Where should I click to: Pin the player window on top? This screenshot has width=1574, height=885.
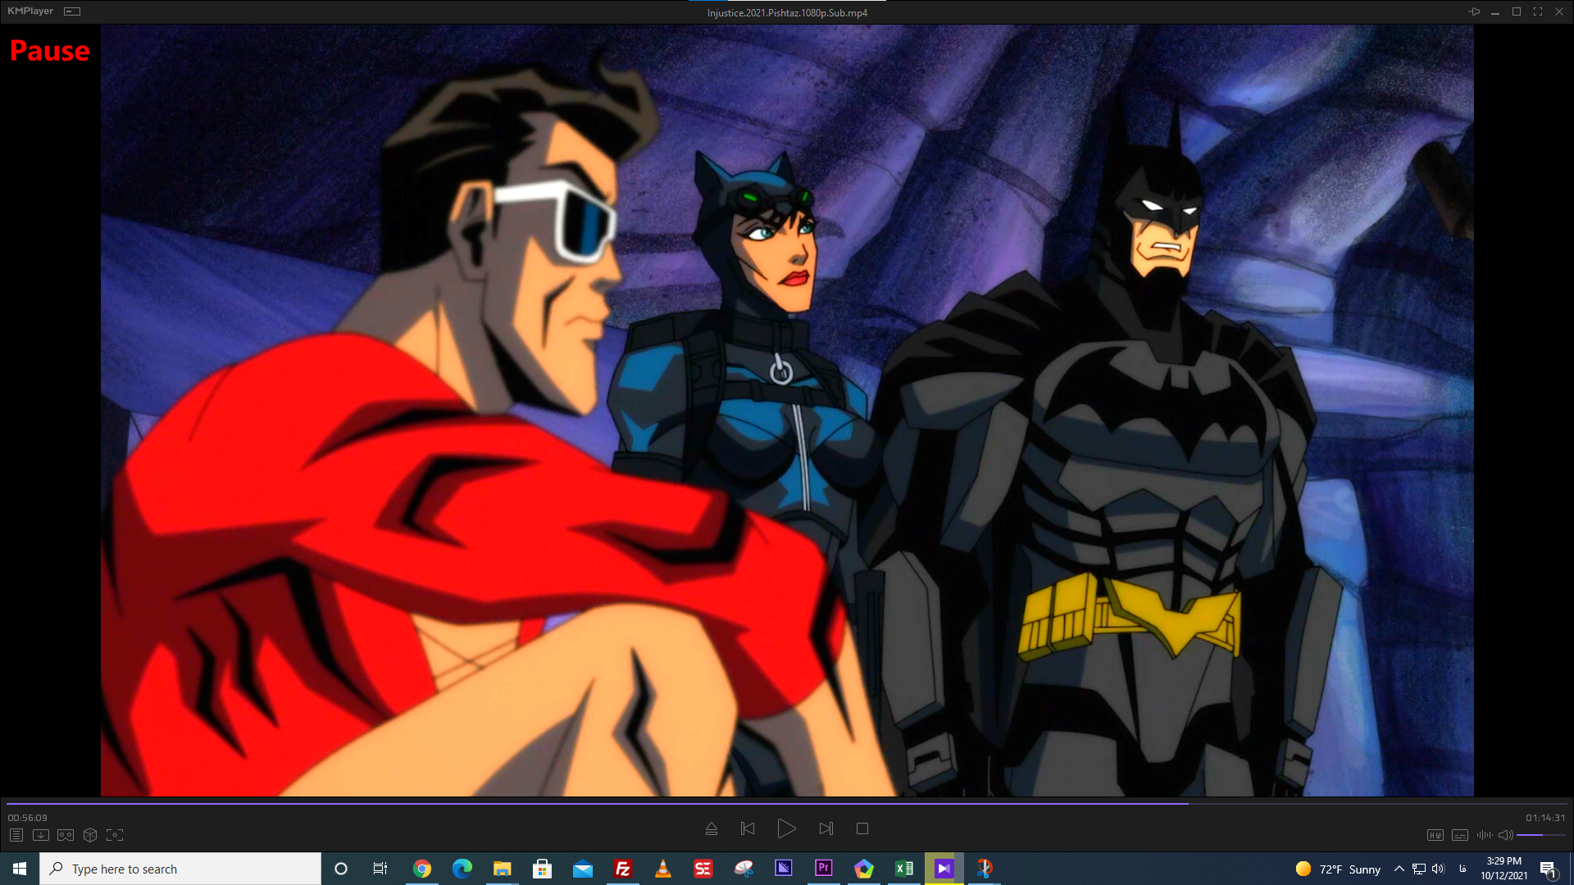1474,11
